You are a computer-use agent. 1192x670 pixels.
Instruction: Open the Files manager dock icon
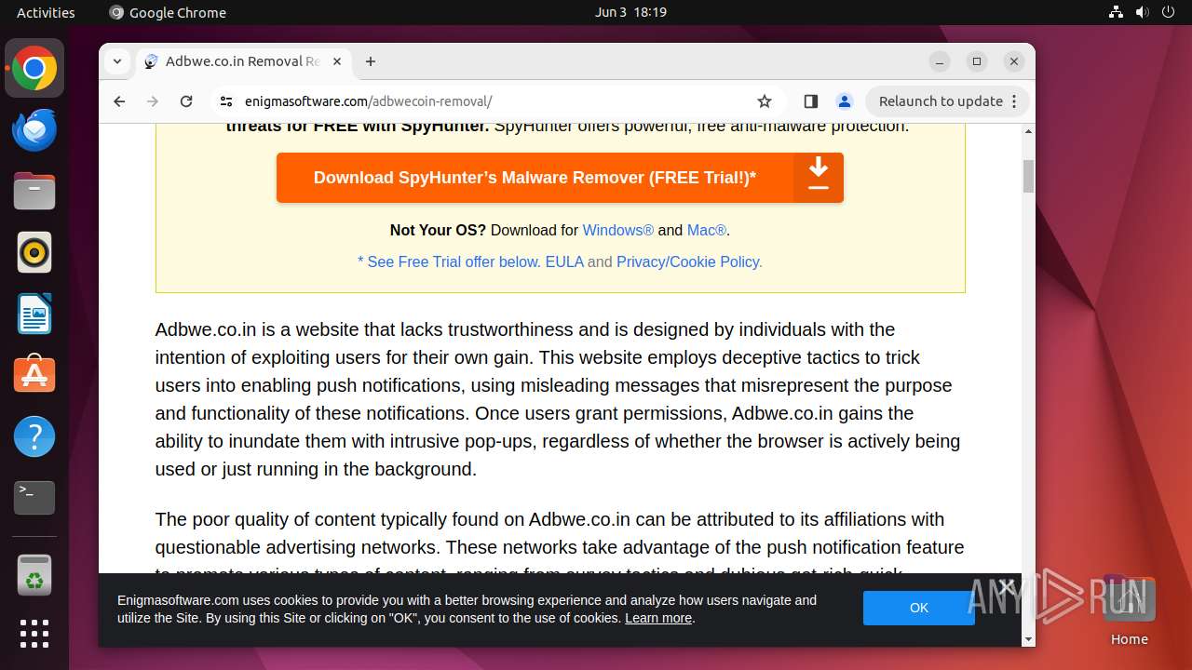click(34, 191)
